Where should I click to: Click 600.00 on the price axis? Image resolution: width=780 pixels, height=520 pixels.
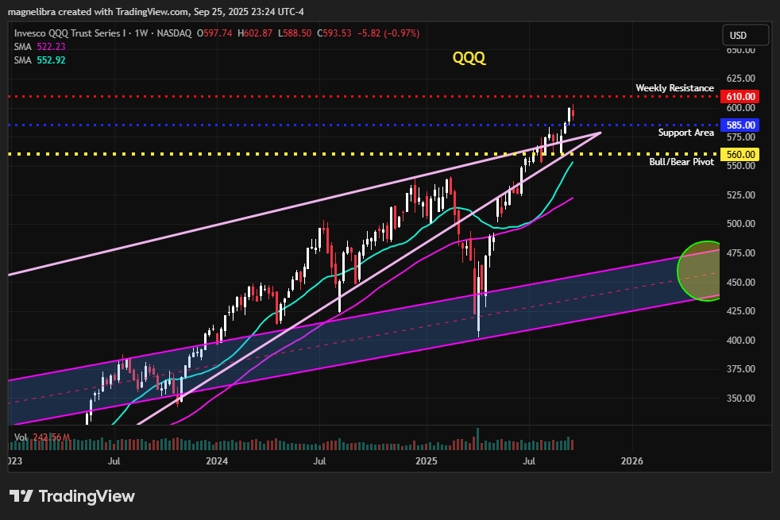(741, 108)
